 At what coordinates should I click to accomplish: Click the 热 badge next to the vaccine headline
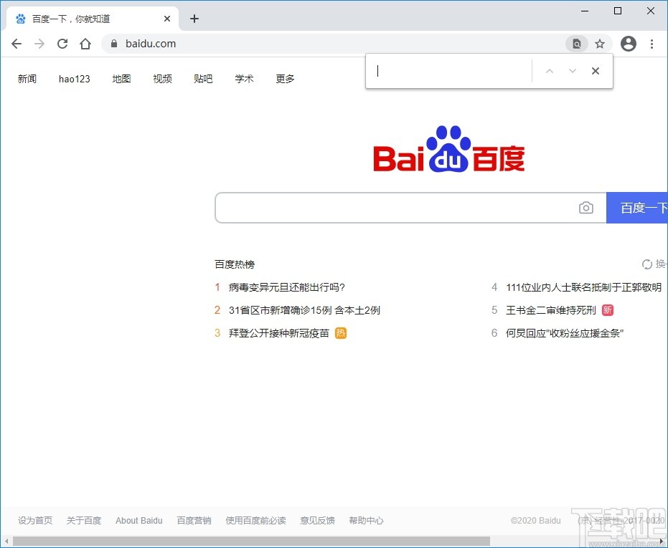[x=341, y=333]
